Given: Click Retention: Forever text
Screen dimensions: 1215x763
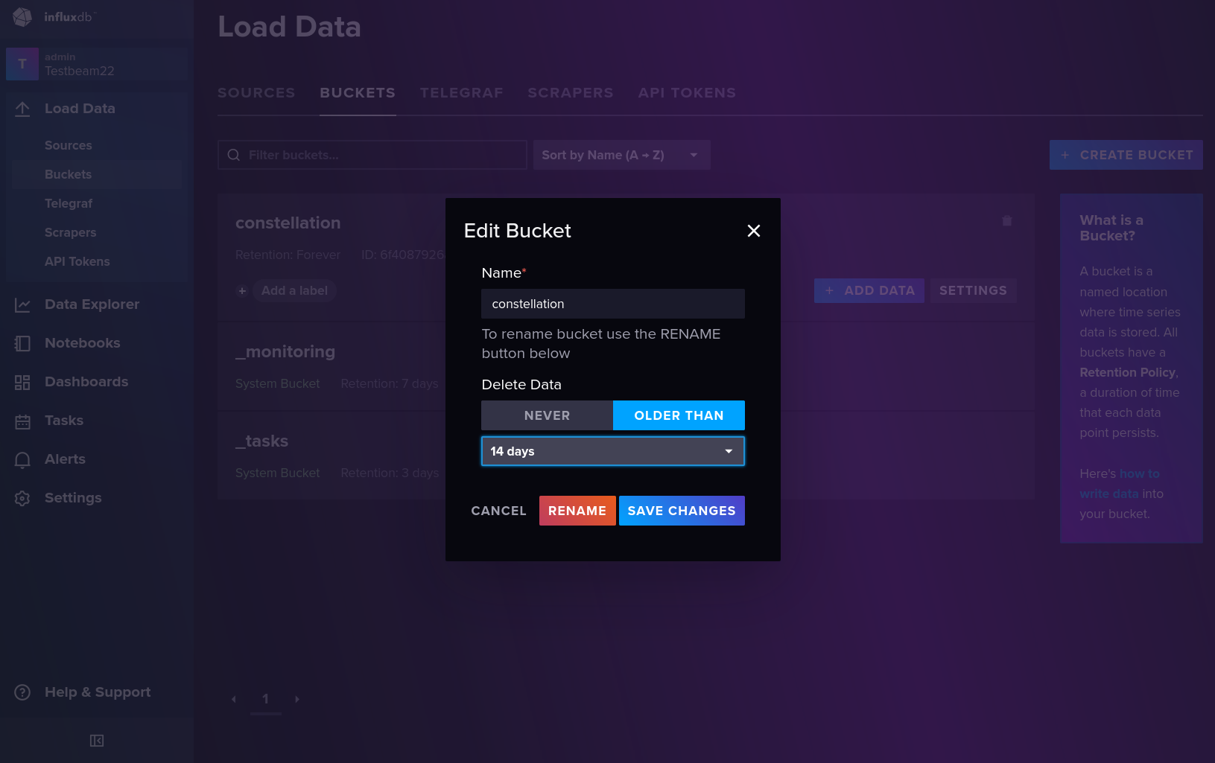Looking at the screenshot, I should pos(288,255).
